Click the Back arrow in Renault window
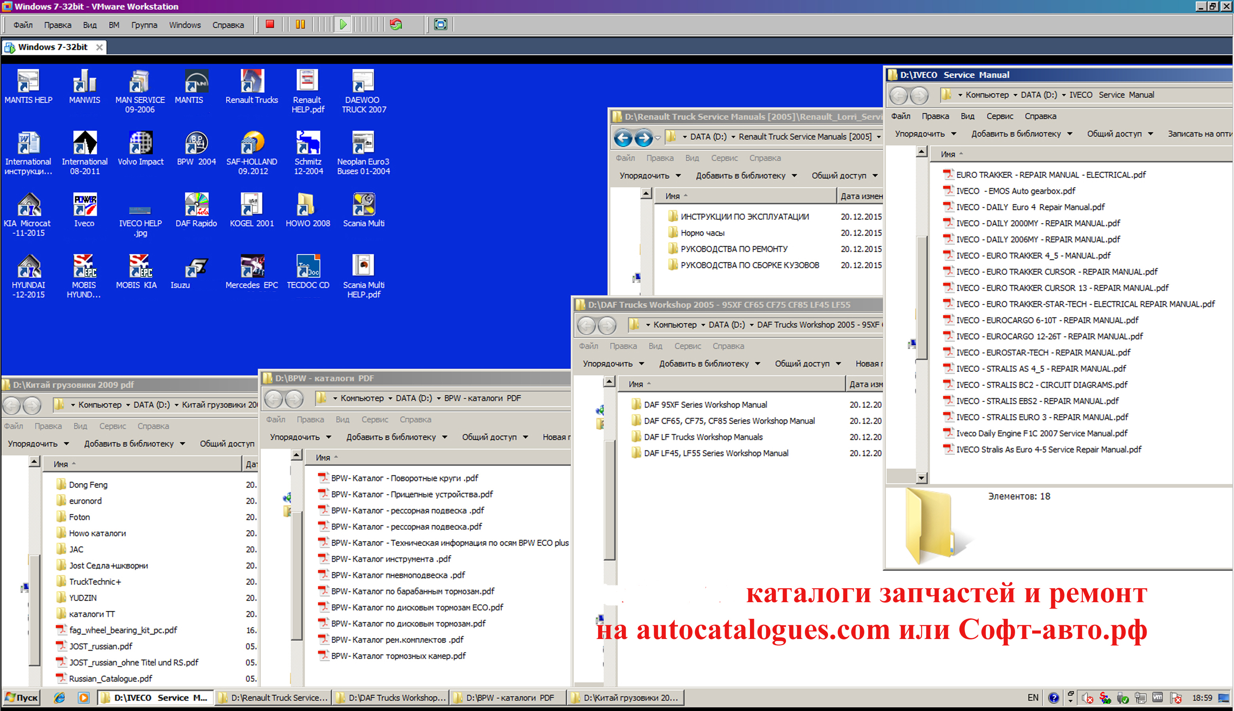 [x=623, y=138]
